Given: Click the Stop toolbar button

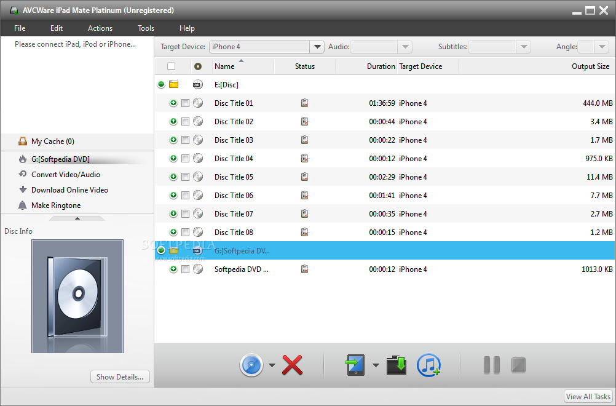Looking at the screenshot, I should pos(519,365).
